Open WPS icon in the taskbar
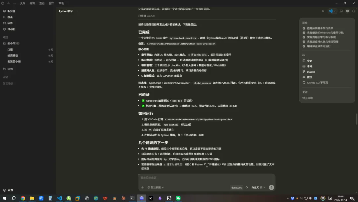The width and height of the screenshot is (358, 202). [x=105, y=198]
